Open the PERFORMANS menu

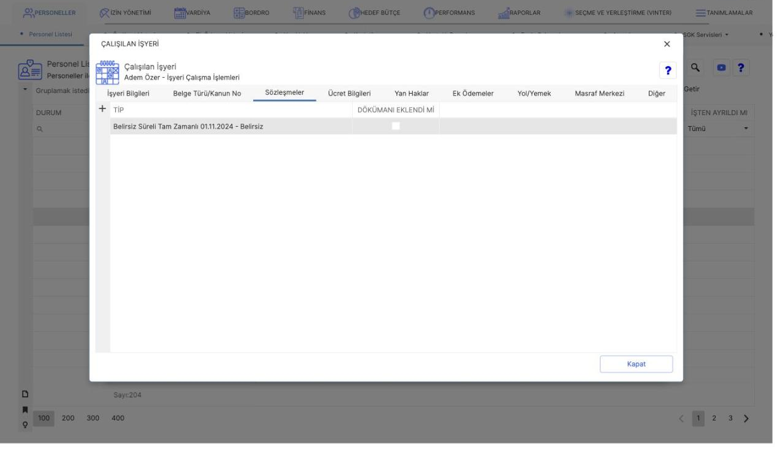[x=450, y=13]
